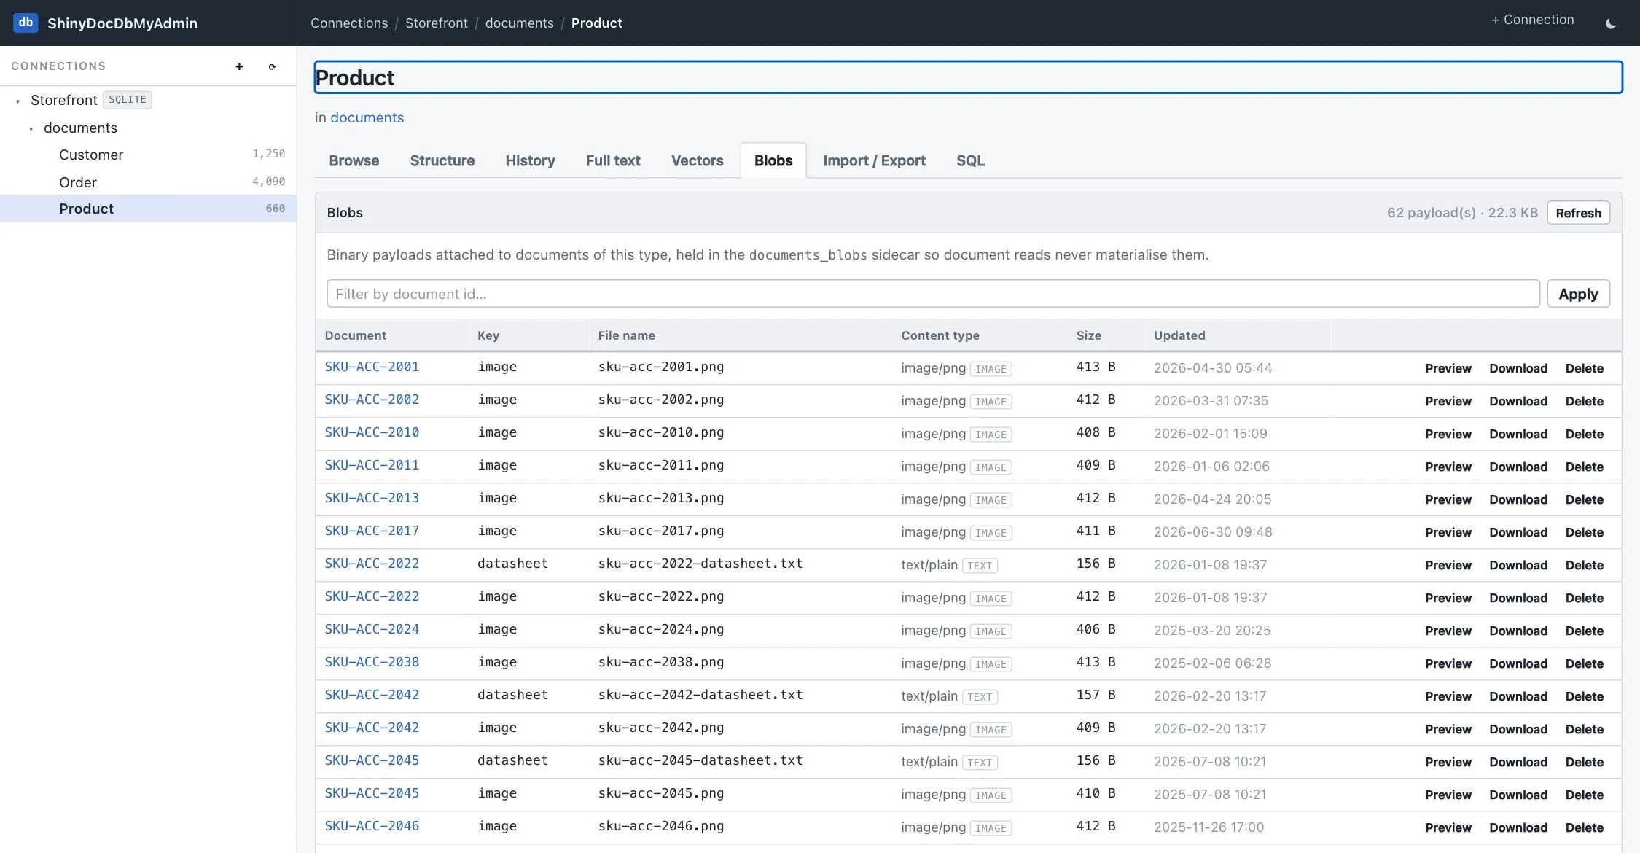Focus the Filter by document id field
Viewport: 1640px width, 853px height.
933,294
